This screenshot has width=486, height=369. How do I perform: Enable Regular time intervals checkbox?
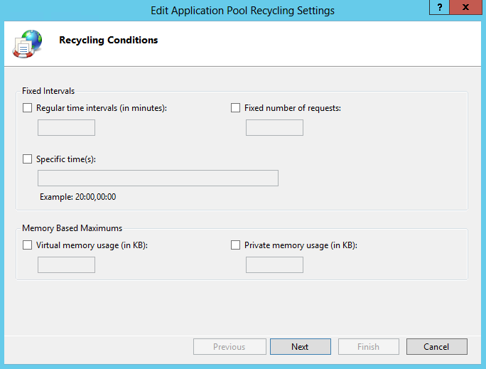point(28,108)
